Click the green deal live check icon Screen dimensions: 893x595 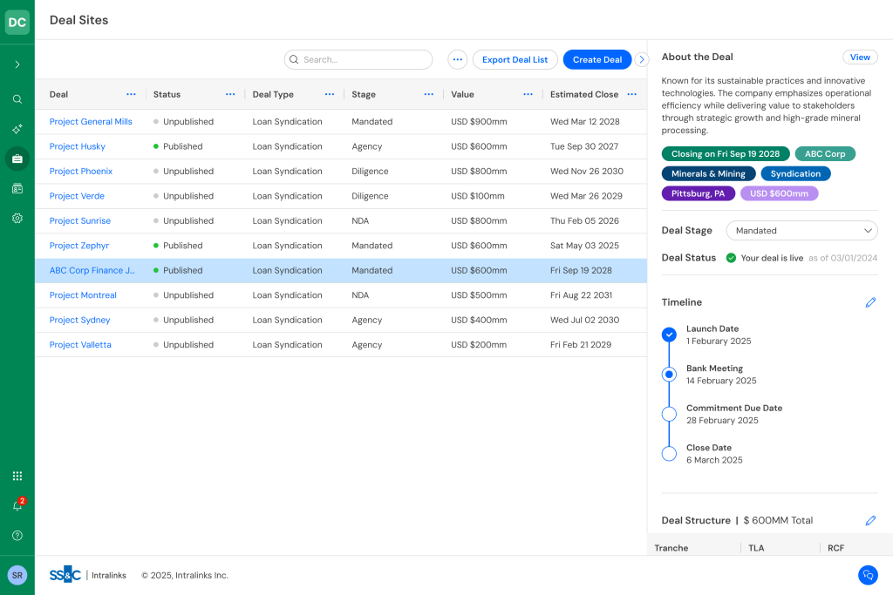pyautogui.click(x=732, y=258)
